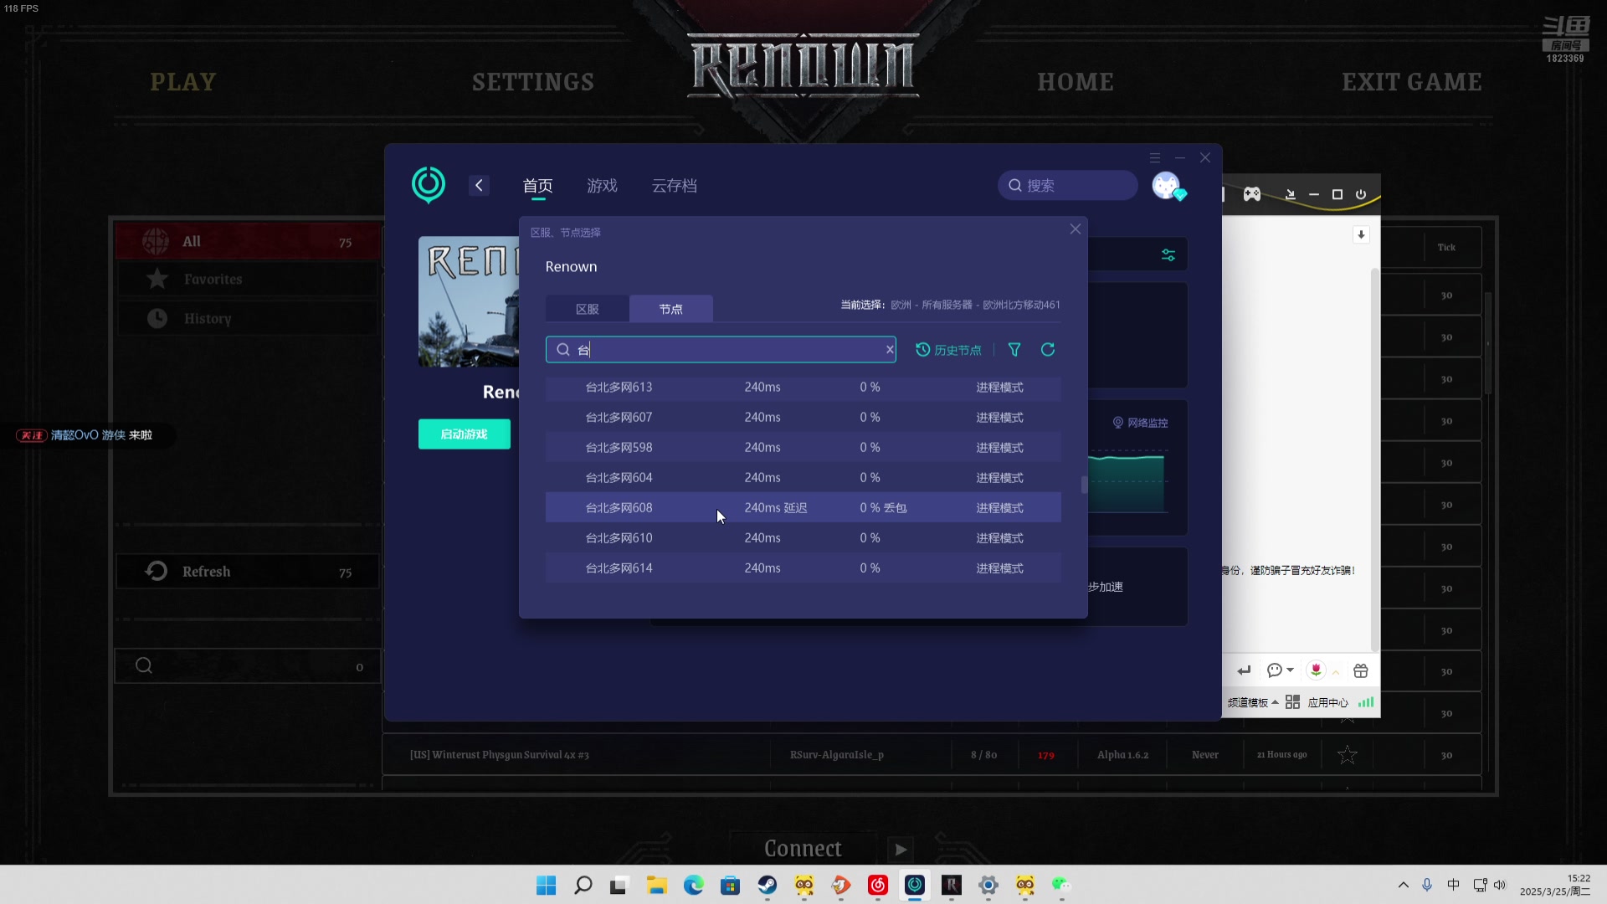This screenshot has width=1607, height=904.
Task: Click the power icon in side window
Action: point(1361,194)
